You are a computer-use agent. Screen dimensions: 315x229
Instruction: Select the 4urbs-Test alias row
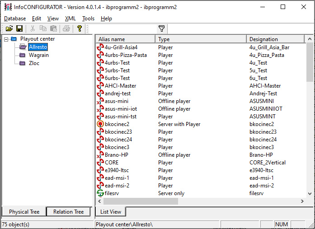coord(117,63)
